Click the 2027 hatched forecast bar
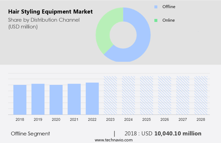 tap(183, 95)
